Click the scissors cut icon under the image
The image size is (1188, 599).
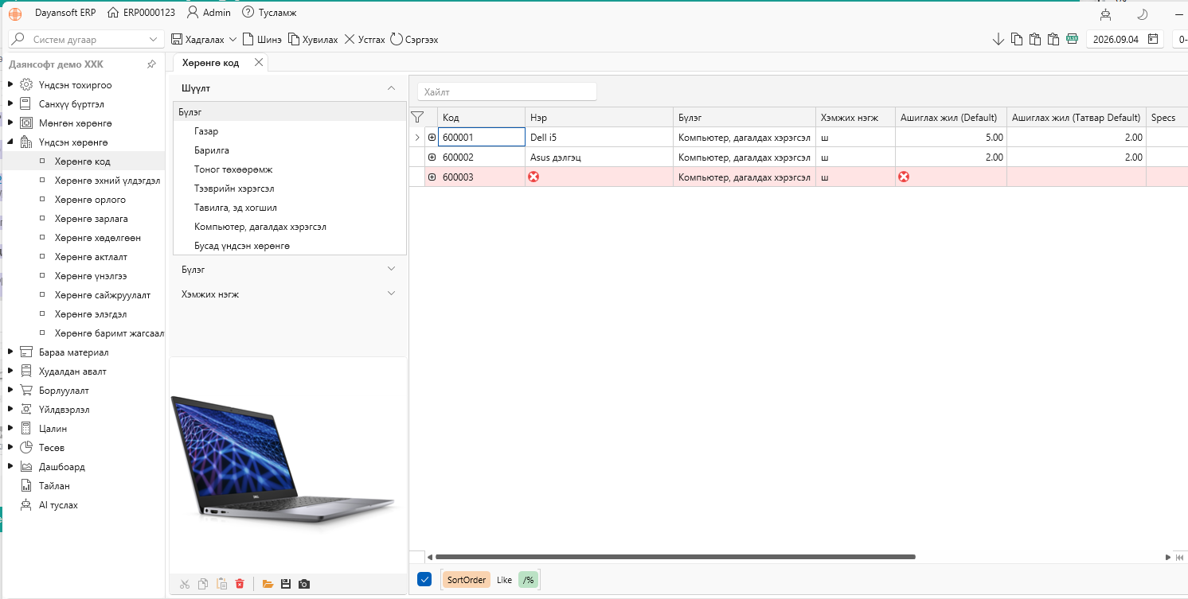(x=185, y=584)
